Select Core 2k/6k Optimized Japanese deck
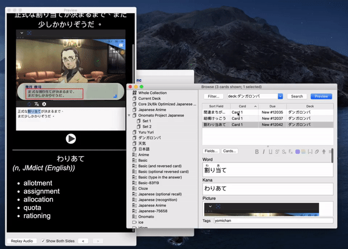This screenshot has width=348, height=249. (167, 104)
